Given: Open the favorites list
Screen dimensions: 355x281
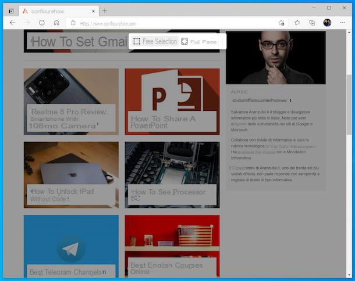Looking at the screenshot, I should coord(297,23).
